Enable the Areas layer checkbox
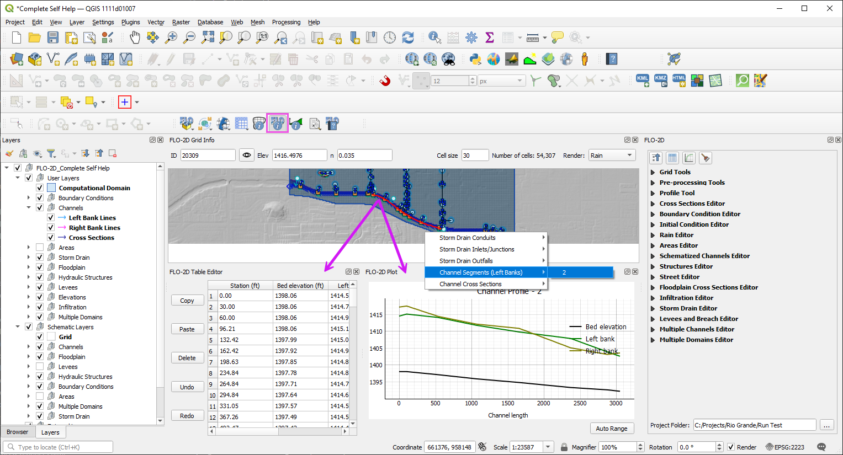The image size is (843, 455). 40,248
